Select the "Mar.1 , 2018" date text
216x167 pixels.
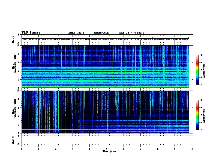tap(76, 33)
